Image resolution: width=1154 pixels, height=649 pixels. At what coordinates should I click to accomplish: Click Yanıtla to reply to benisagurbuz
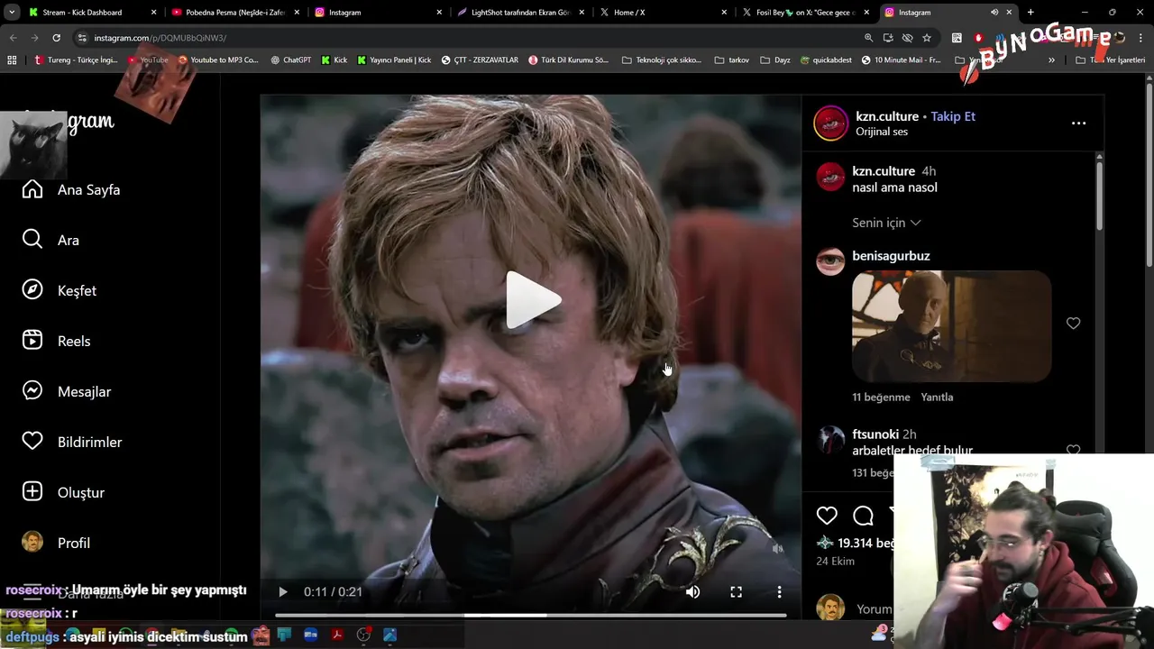coord(937,397)
